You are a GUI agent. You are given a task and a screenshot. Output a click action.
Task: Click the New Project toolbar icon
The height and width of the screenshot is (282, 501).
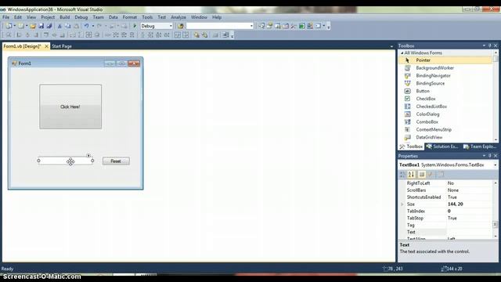click(x=9, y=26)
